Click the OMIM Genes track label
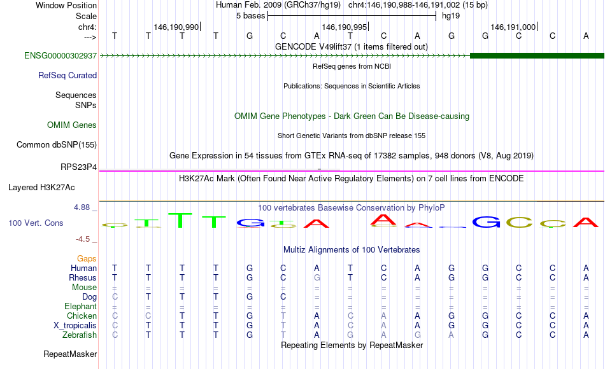 (x=72, y=125)
